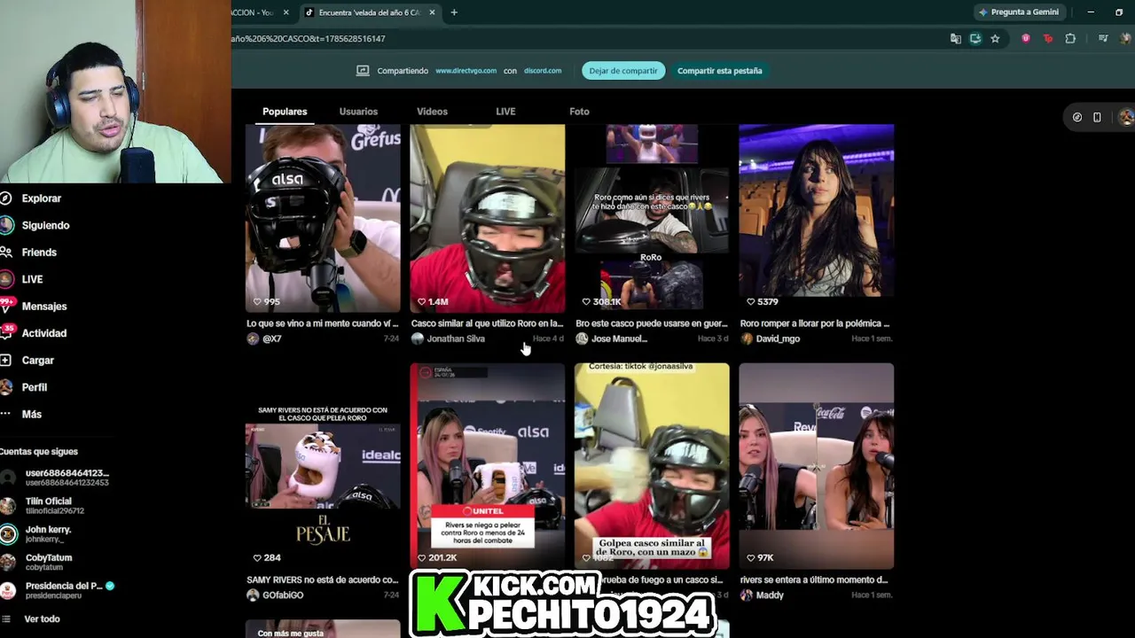Click the 'Cuentas que sigues' heading
1135x638 pixels.
coord(39,452)
